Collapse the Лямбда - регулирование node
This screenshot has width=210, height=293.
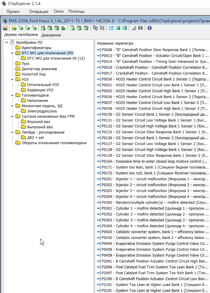click(12, 132)
